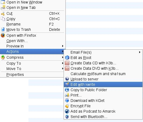The width and height of the screenshot is (143, 122).
Task: Click the KGet download arrow icon
Action: (67, 101)
